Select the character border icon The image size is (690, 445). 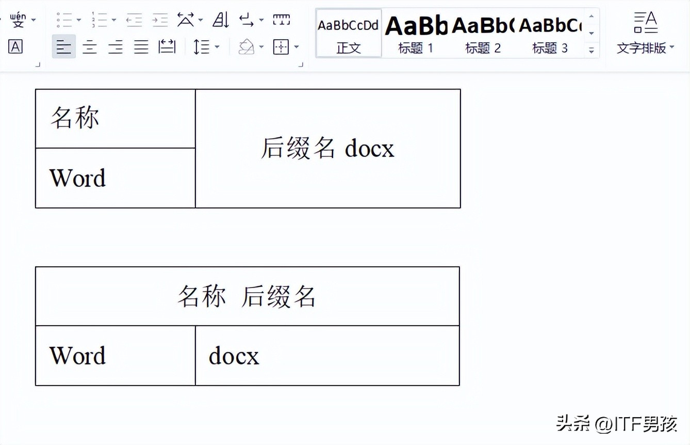(x=15, y=47)
